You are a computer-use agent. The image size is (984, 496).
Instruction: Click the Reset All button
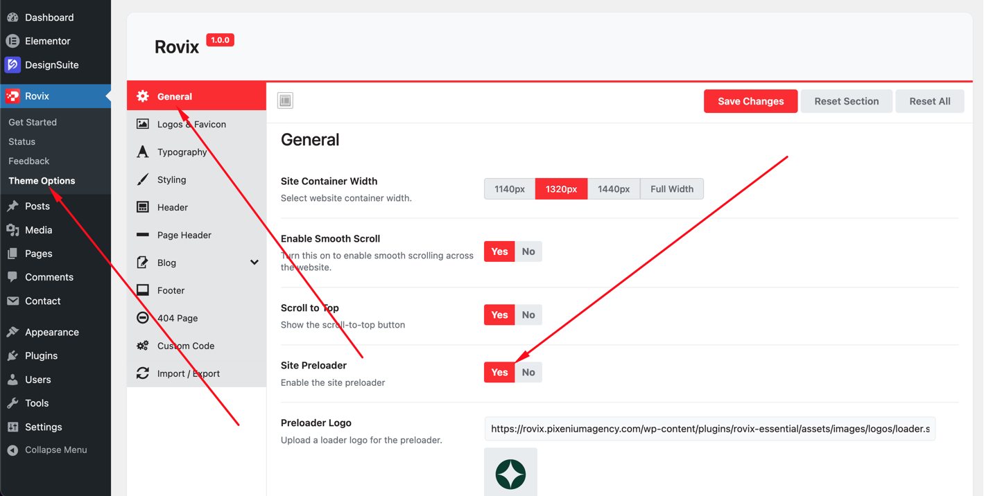pyautogui.click(x=930, y=101)
